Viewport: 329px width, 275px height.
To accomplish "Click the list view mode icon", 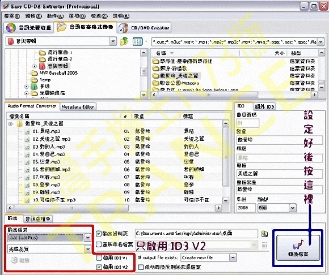I will (137, 41).
